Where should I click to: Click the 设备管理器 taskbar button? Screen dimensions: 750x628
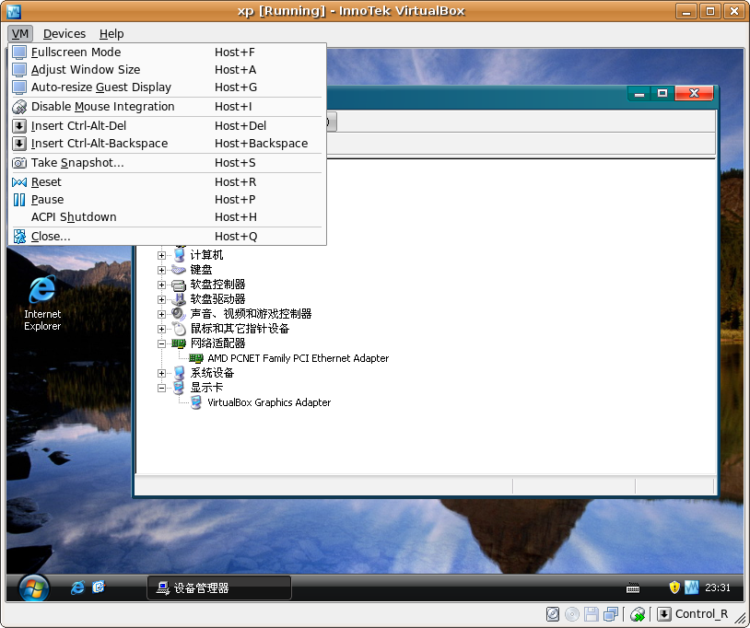tap(219, 587)
